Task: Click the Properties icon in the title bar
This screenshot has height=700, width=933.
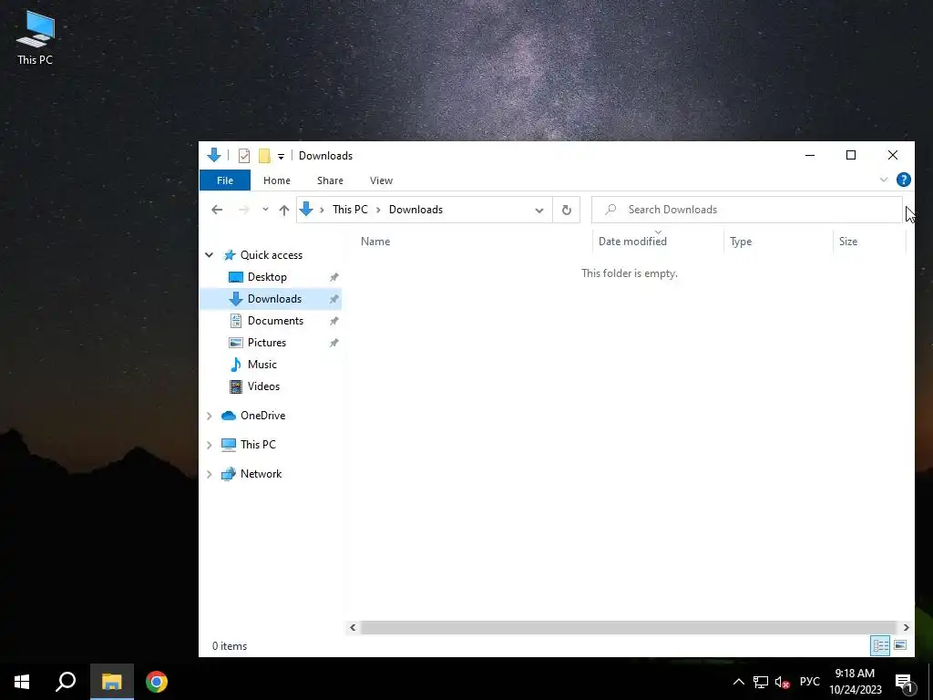Action: [244, 156]
